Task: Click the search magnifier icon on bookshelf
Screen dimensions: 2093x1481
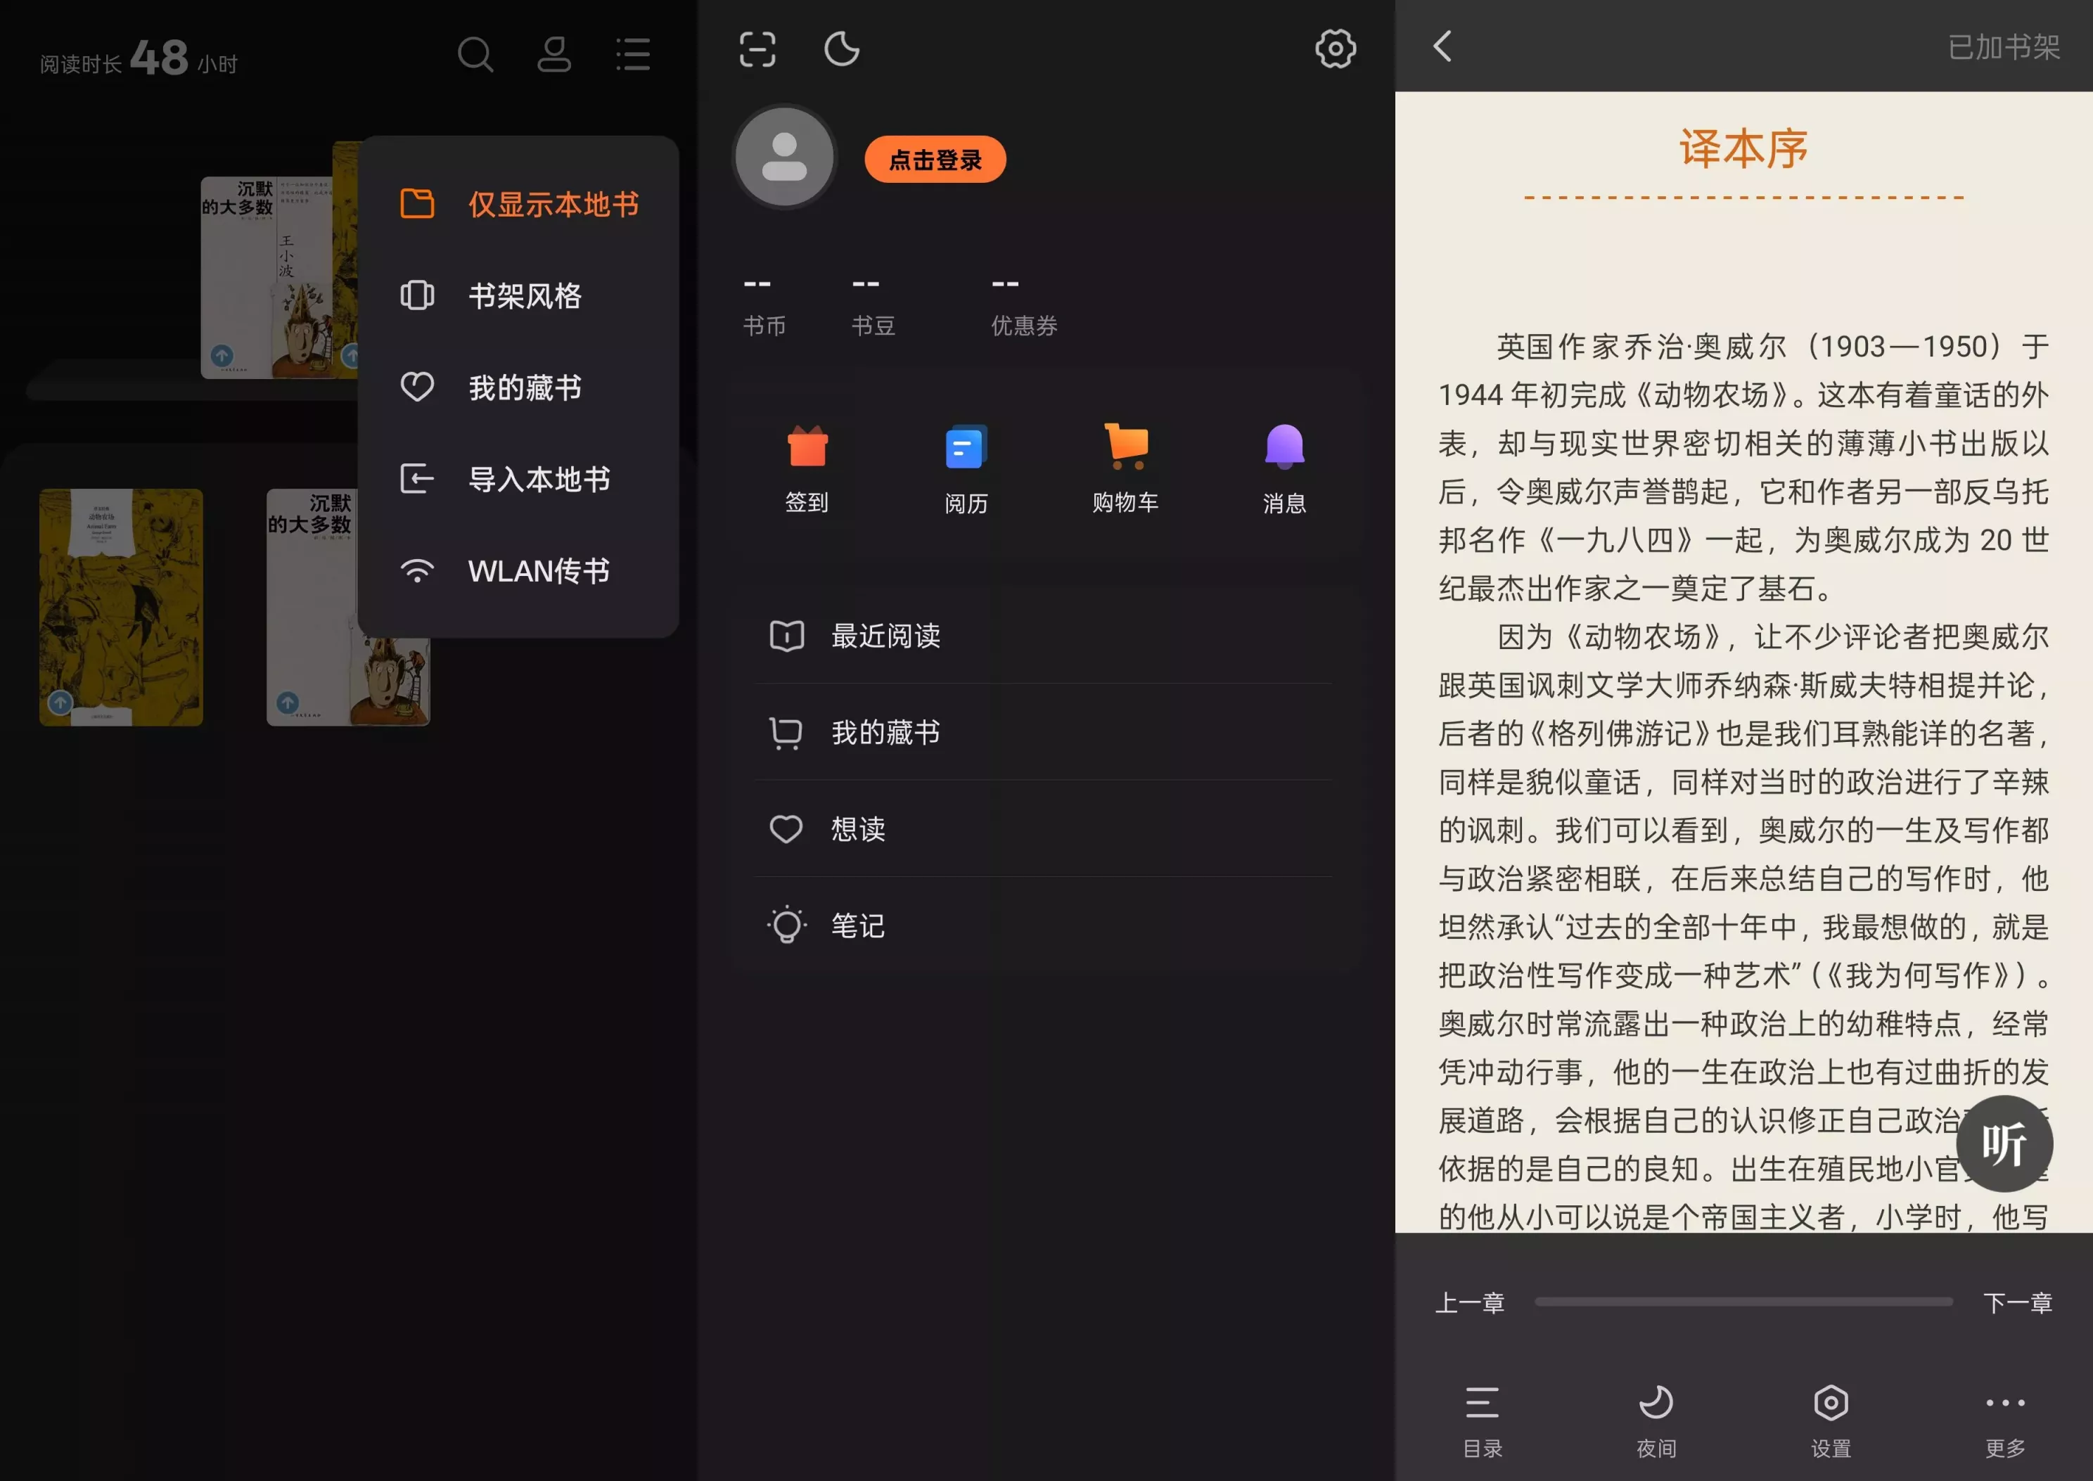Action: [474, 55]
